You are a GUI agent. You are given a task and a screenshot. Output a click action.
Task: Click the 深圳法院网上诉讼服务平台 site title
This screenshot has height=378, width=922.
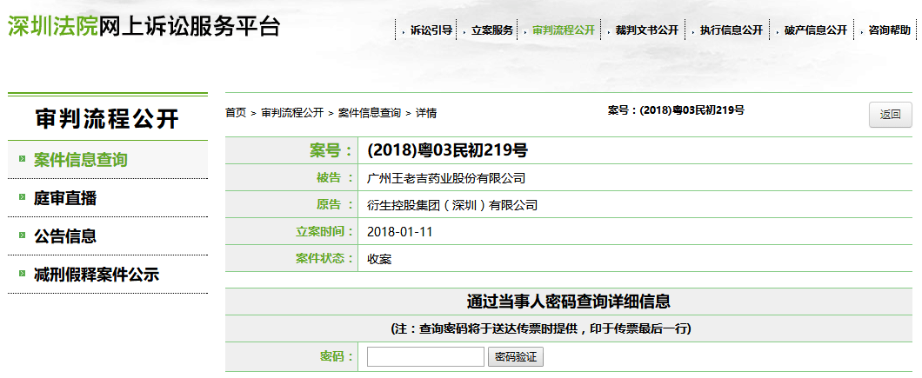coord(144,26)
